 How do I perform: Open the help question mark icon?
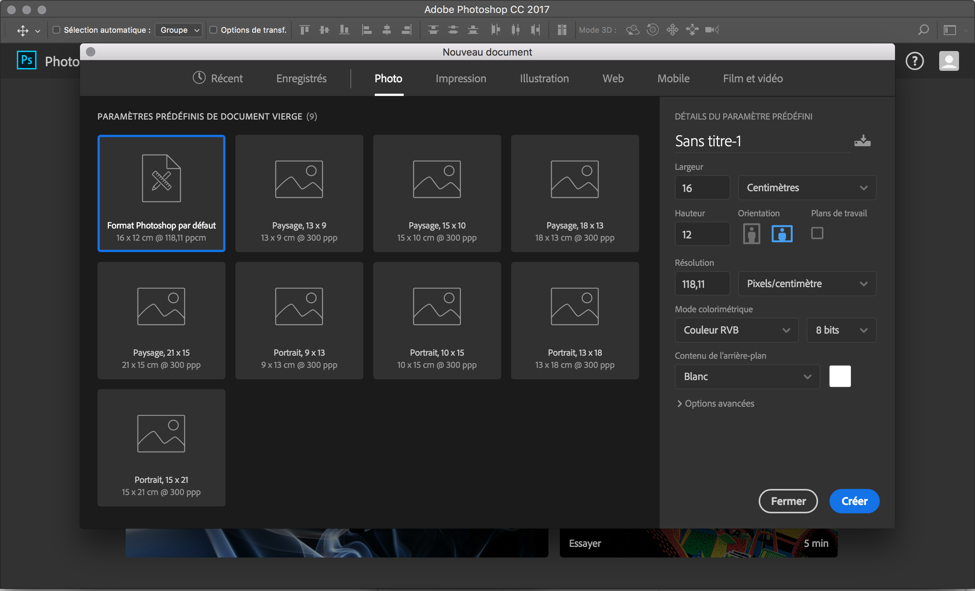(914, 61)
